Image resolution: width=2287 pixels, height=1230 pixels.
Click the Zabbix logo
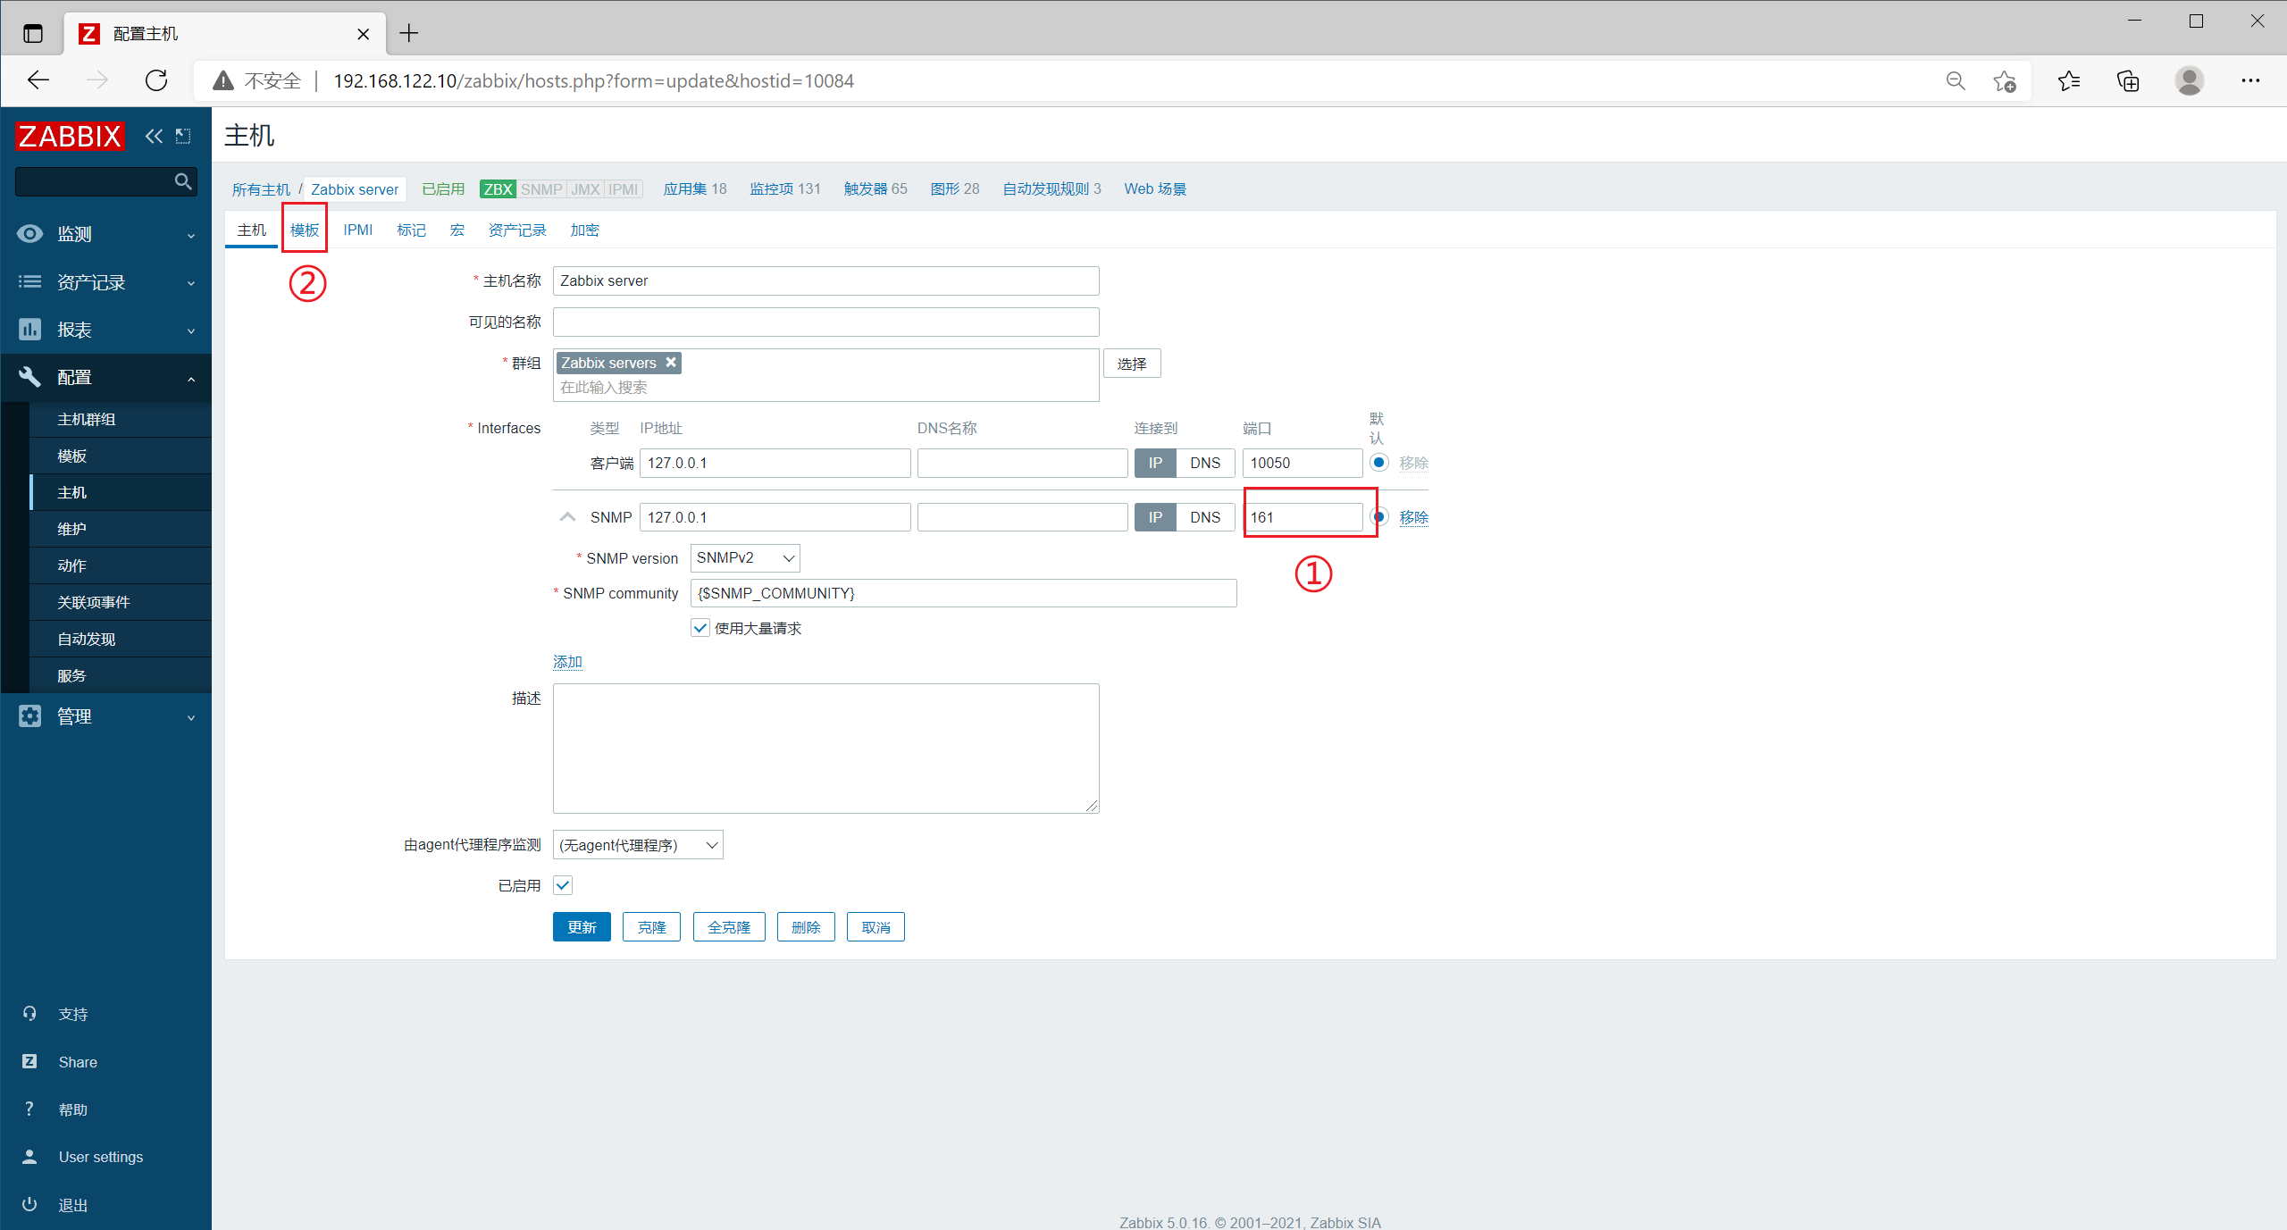70,136
